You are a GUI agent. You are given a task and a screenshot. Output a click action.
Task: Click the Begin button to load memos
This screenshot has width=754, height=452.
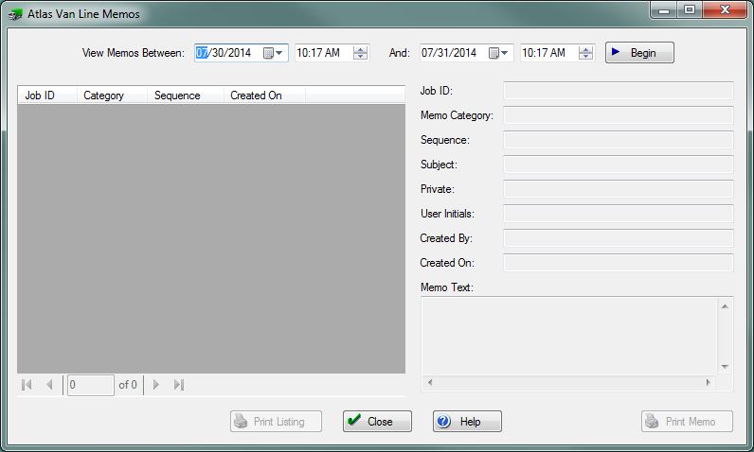click(639, 53)
